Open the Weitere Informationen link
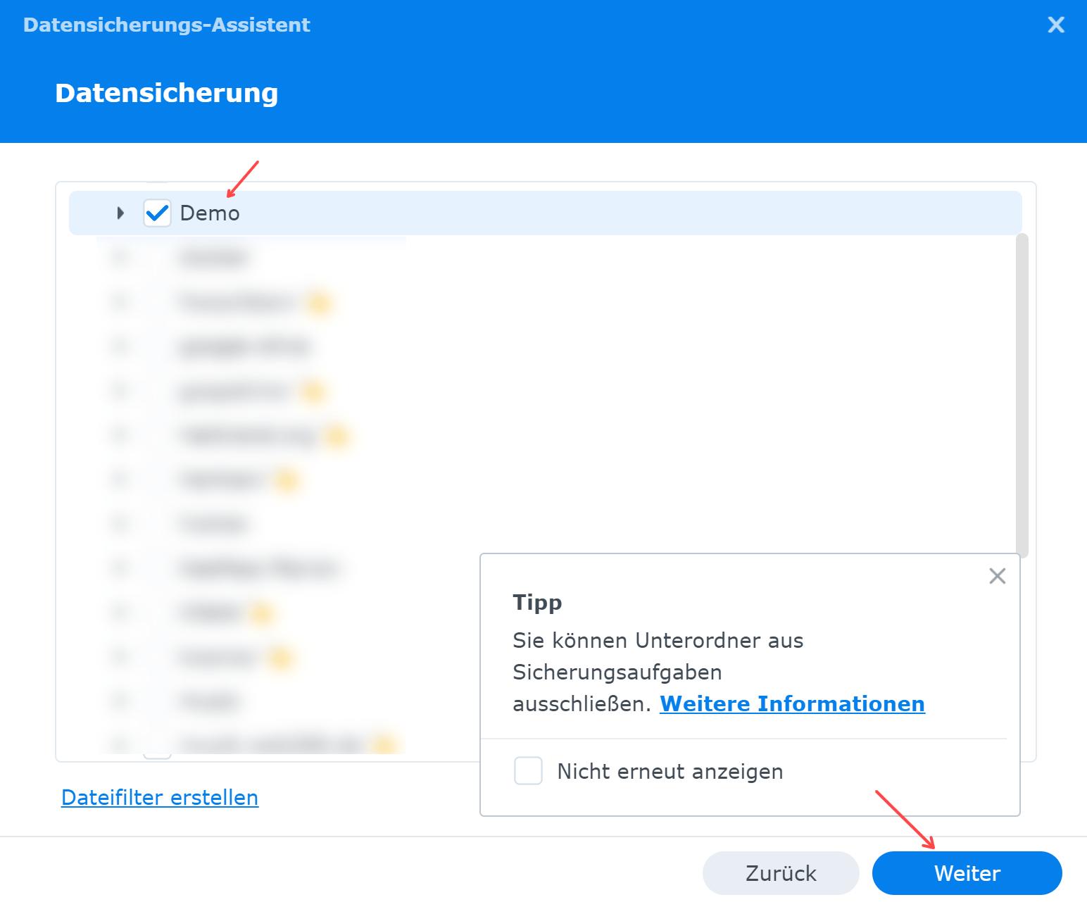The height and width of the screenshot is (902, 1087). point(792,704)
